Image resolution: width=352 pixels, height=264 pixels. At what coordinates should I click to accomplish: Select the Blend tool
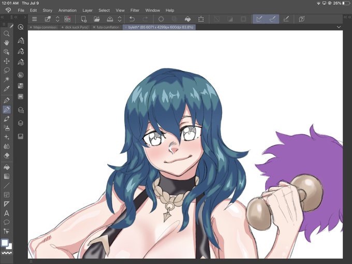tap(7, 146)
